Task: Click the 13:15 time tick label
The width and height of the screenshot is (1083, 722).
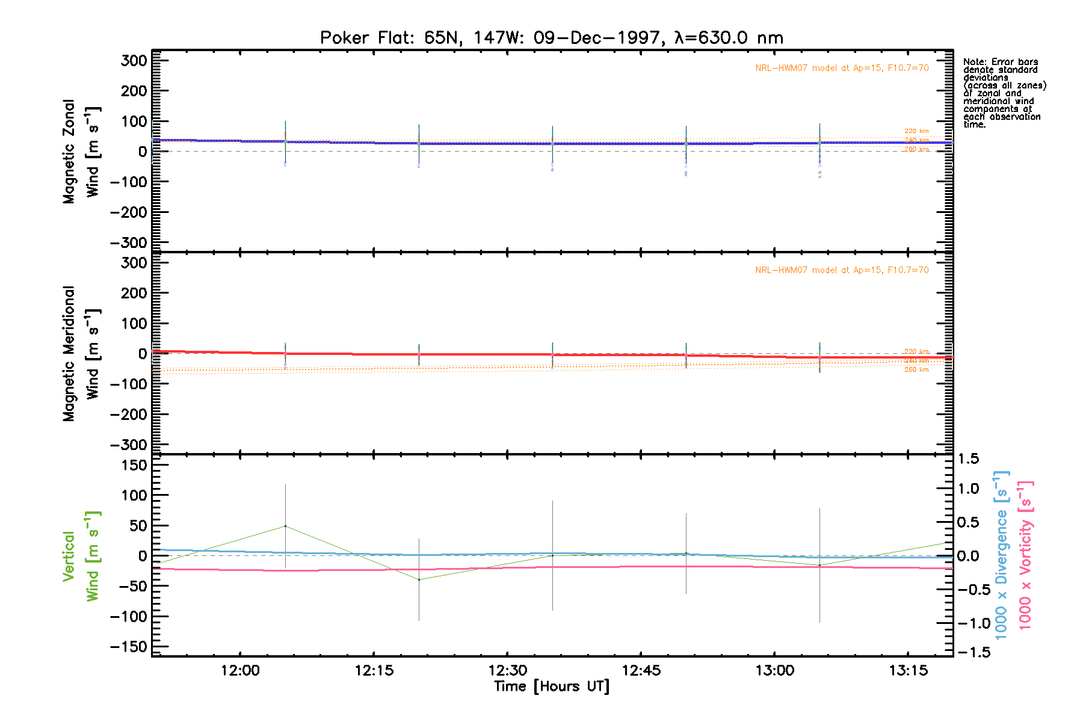Action: (908, 670)
